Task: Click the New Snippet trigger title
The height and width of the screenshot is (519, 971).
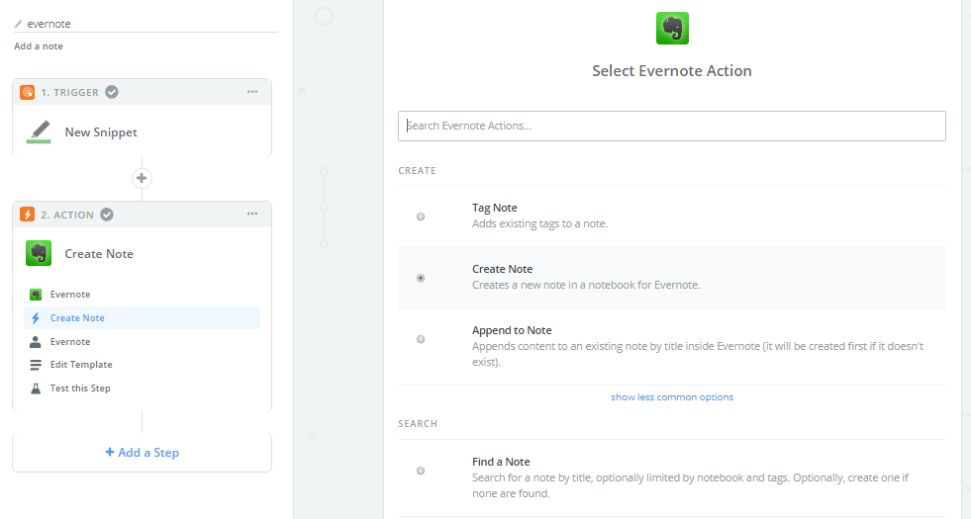Action: 101,132
